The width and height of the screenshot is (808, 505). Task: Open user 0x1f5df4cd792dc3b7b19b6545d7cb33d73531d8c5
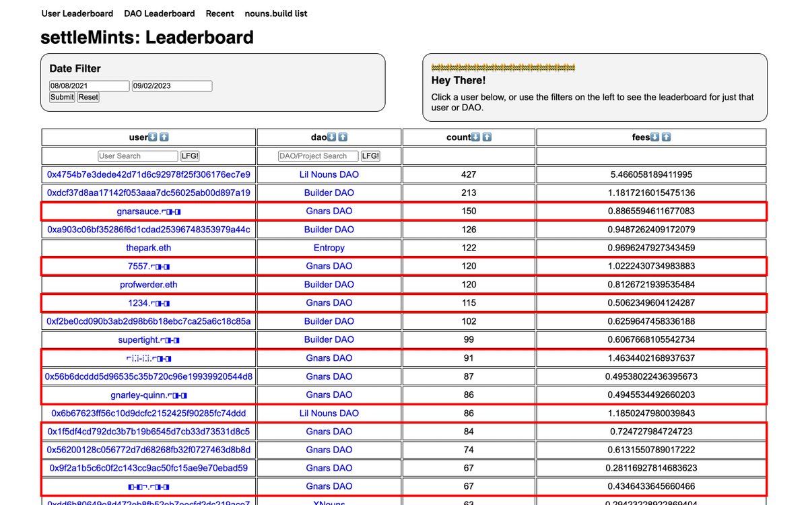click(x=149, y=431)
